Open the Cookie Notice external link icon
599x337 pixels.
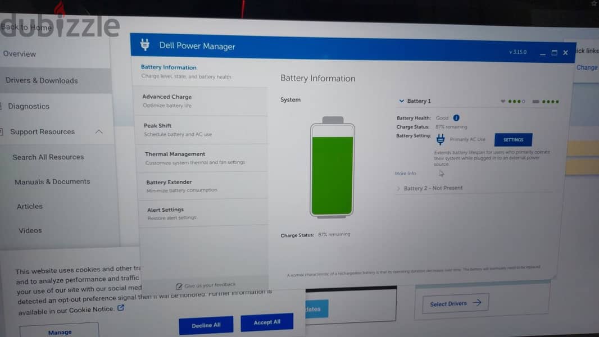click(121, 308)
